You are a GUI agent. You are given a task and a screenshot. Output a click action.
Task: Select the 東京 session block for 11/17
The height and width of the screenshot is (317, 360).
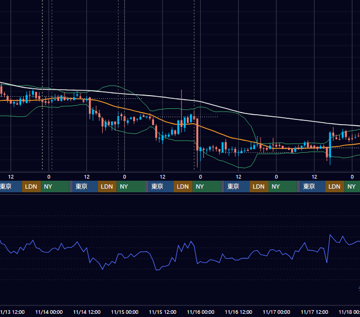coord(312,187)
